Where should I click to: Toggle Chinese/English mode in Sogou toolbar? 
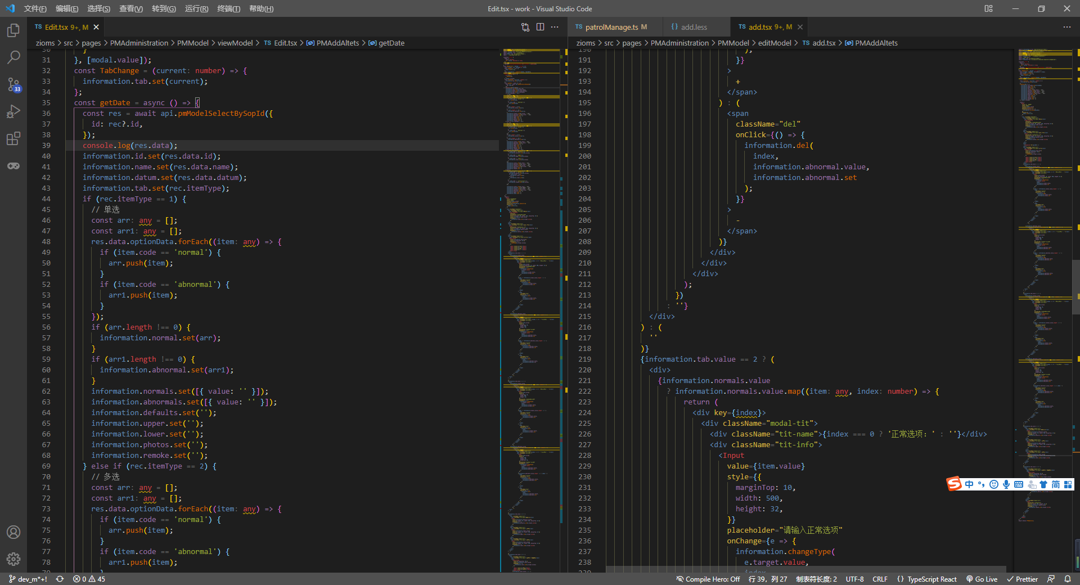tap(969, 484)
